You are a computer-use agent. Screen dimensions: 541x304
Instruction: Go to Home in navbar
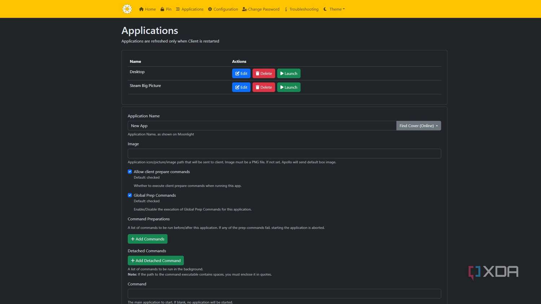(148, 9)
